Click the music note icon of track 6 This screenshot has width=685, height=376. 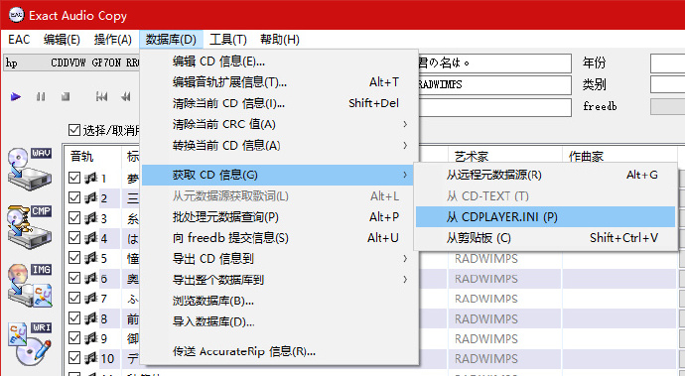pos(91,278)
